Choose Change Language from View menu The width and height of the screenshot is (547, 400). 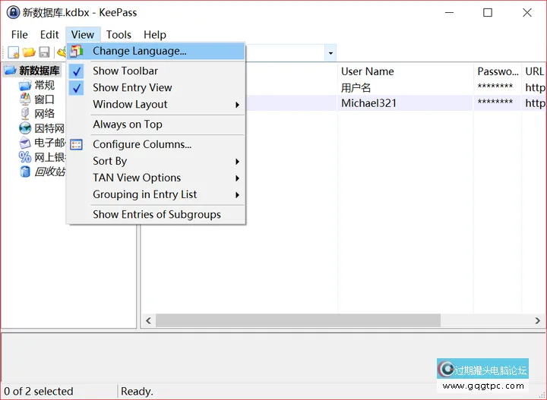139,51
